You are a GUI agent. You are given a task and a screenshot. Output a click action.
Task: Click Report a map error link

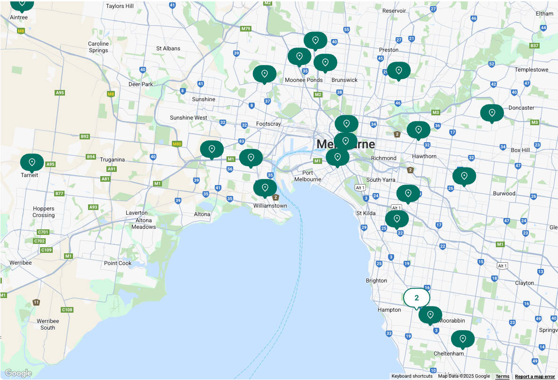(x=534, y=376)
